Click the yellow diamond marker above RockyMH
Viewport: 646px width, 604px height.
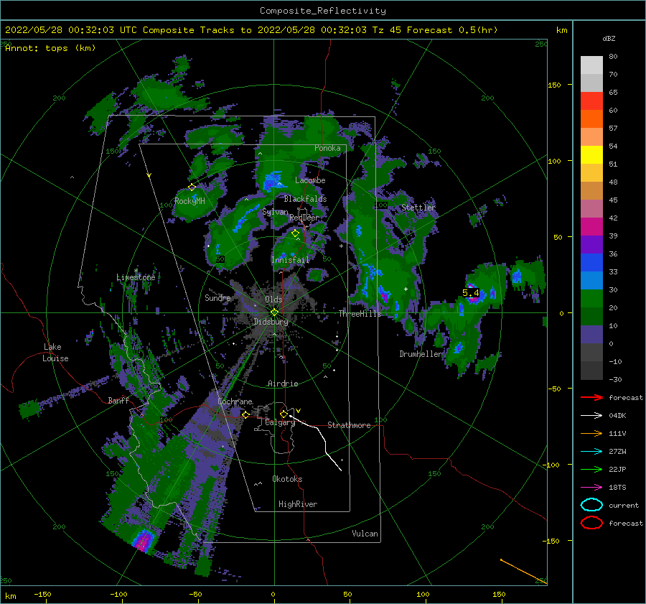[x=192, y=187]
